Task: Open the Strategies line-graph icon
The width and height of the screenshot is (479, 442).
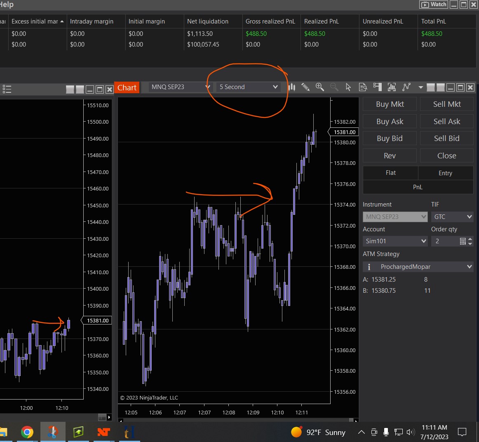Action: coord(406,87)
